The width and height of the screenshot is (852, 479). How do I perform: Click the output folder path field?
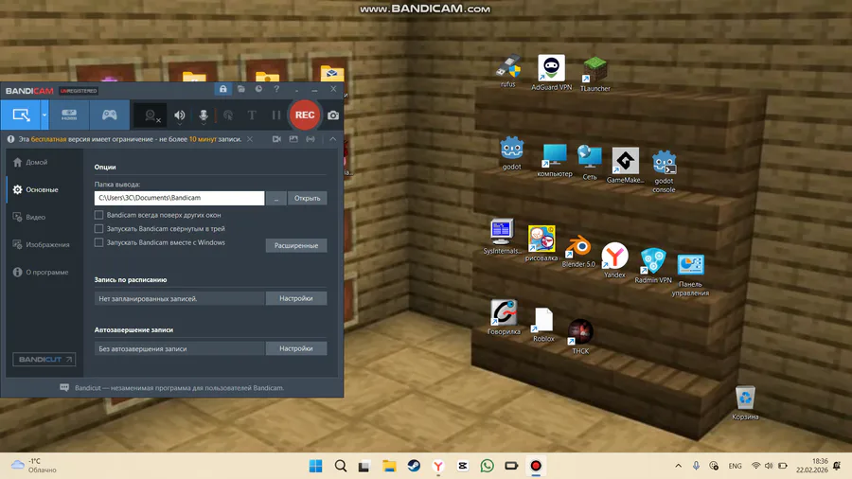[x=179, y=198]
